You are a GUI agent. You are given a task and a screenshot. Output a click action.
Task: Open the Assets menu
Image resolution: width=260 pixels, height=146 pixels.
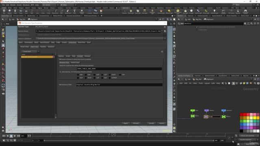(x=19, y=5)
